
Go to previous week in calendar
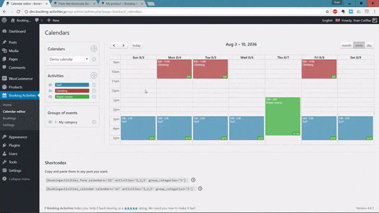tap(114, 45)
